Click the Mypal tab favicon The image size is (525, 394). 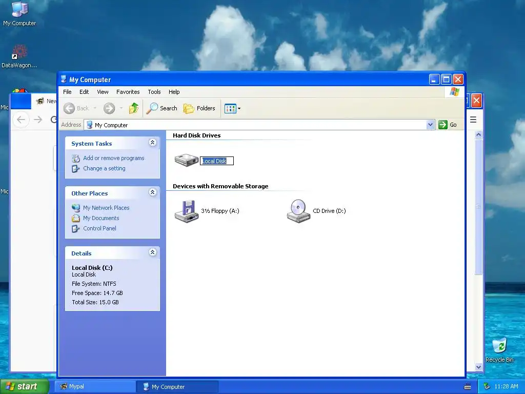pyautogui.click(x=40, y=101)
